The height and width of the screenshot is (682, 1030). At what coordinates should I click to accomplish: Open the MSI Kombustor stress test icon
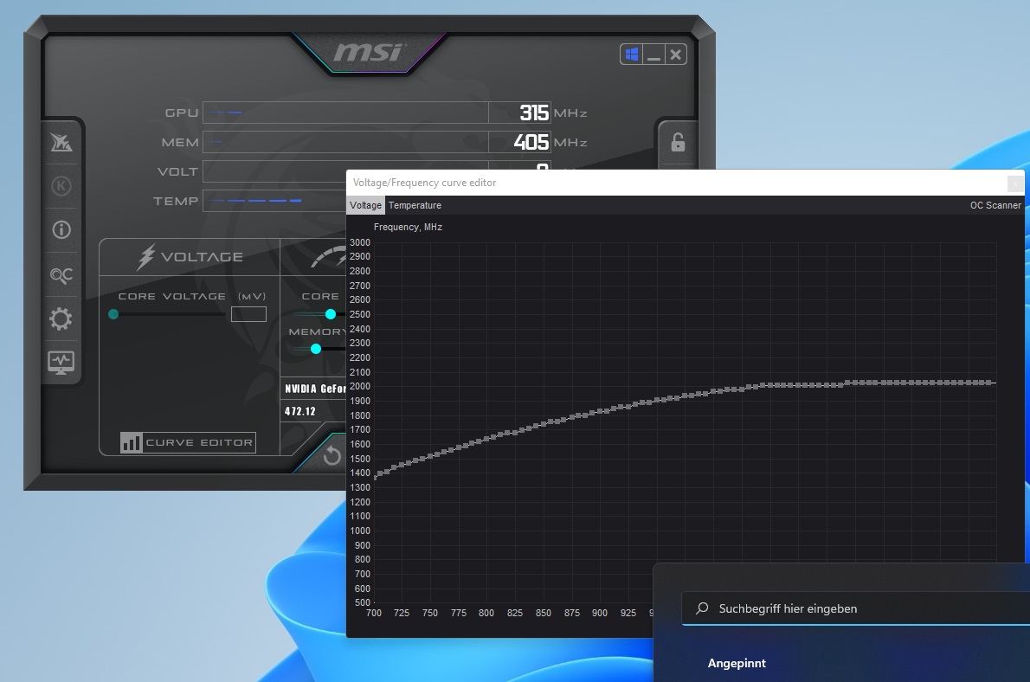point(61,186)
